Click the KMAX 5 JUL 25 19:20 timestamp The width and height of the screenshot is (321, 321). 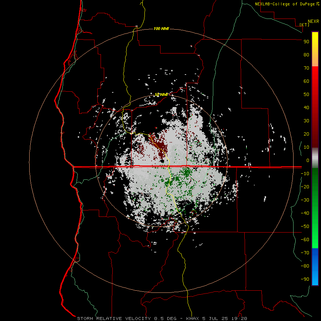(216, 319)
